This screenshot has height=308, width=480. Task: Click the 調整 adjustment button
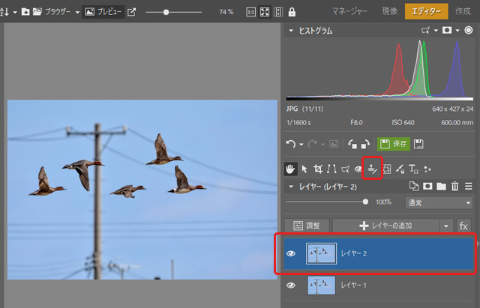click(x=307, y=226)
